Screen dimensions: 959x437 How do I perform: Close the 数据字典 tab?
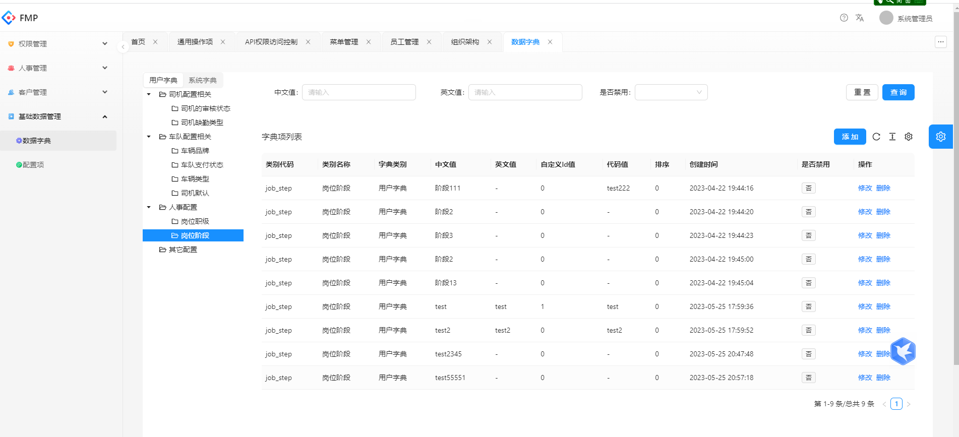[550, 42]
